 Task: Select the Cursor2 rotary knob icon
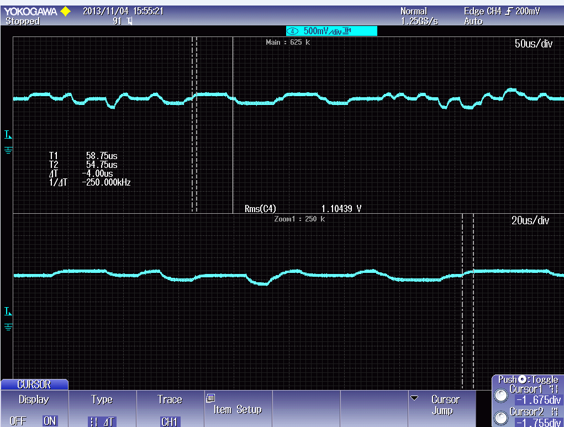coord(501,418)
